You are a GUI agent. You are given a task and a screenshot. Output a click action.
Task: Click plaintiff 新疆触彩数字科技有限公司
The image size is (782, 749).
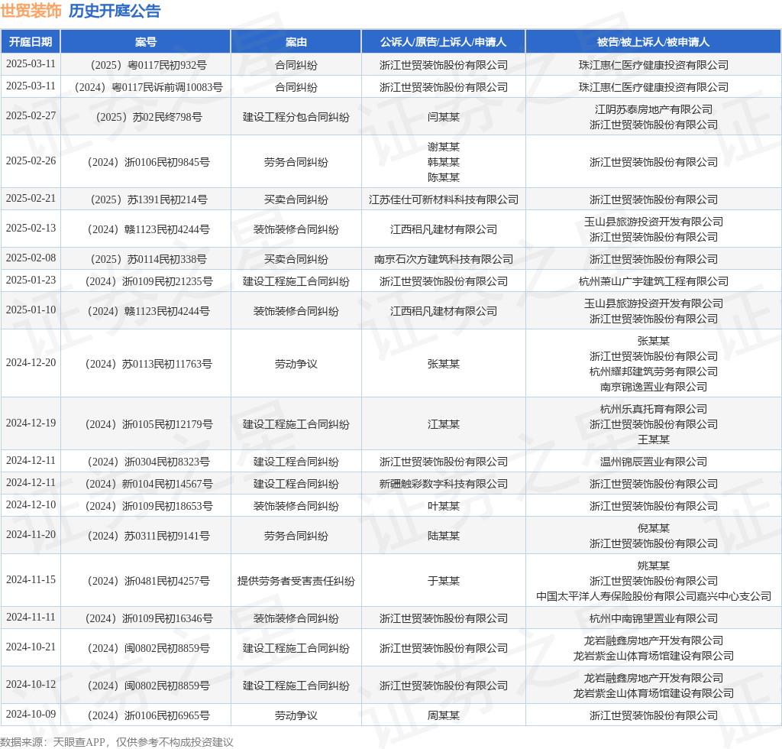(x=444, y=484)
